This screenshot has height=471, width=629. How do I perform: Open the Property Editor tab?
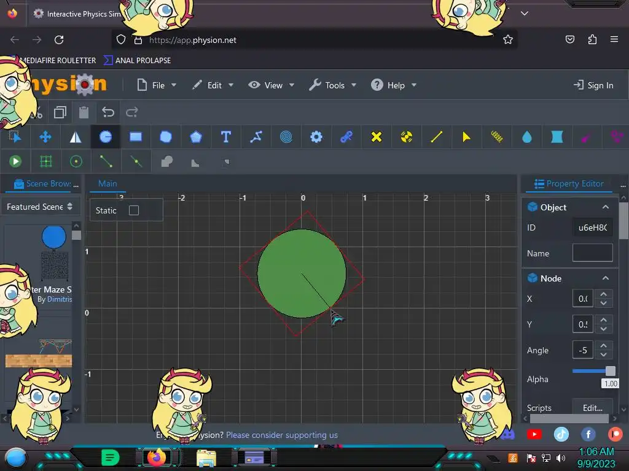(x=569, y=184)
